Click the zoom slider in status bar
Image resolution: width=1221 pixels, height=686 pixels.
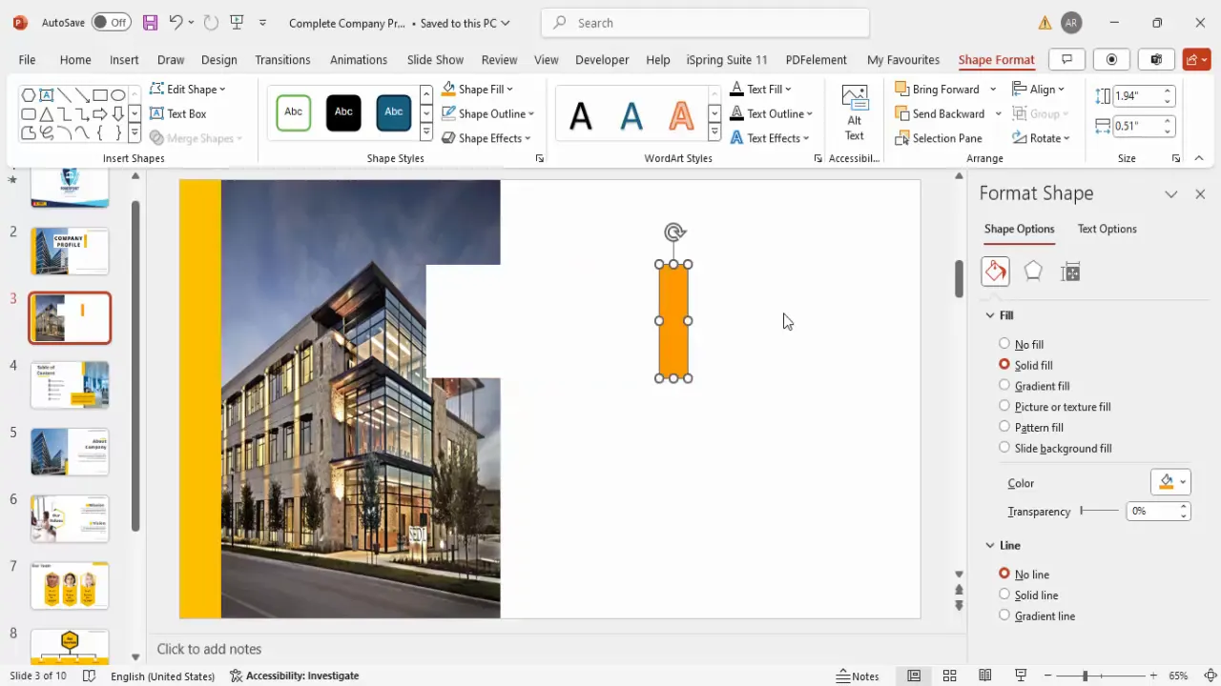[x=1100, y=676]
